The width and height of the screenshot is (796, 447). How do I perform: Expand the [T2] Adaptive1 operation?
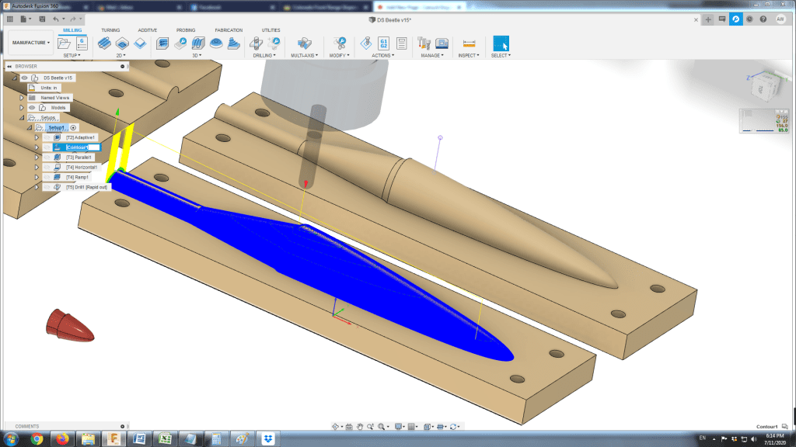point(36,137)
